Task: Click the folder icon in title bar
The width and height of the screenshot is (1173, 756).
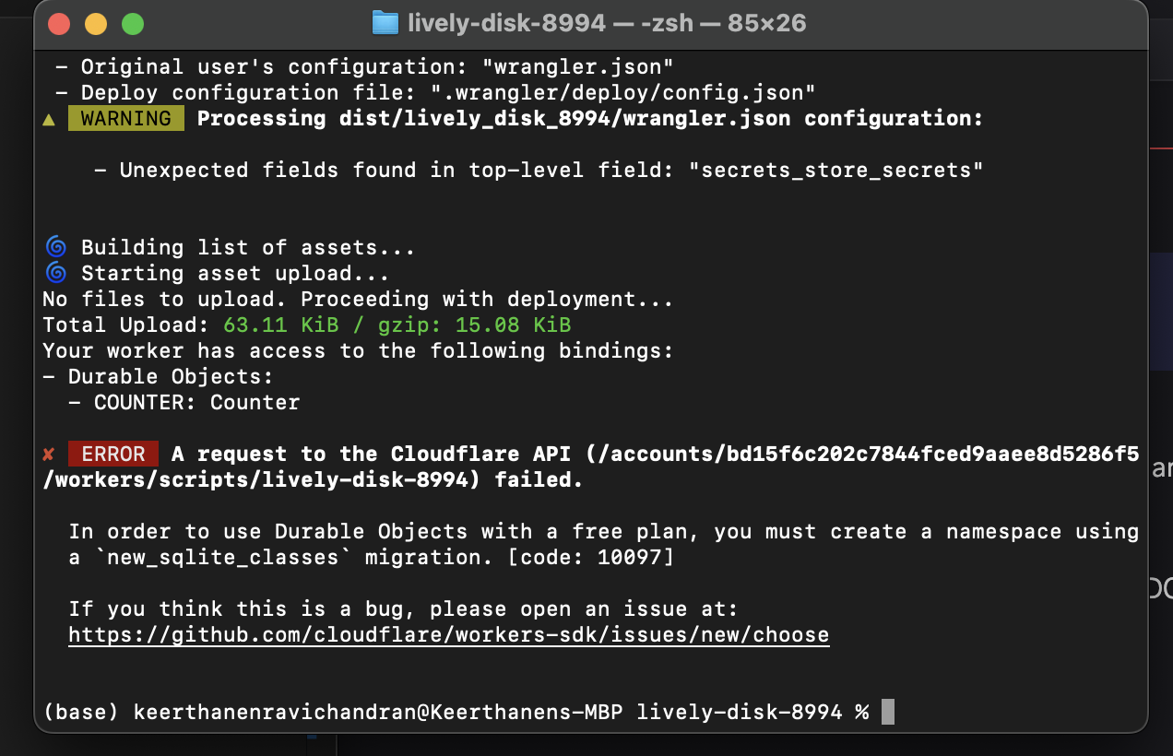Action: click(x=385, y=23)
